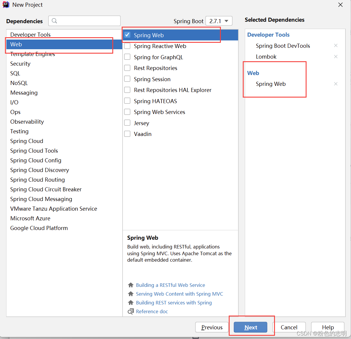
Task: Tick the Spring HATEOAS checkbox
Action: [x=127, y=101]
